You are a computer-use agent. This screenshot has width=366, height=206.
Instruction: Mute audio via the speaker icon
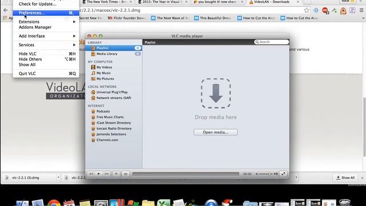[x=257, y=174]
